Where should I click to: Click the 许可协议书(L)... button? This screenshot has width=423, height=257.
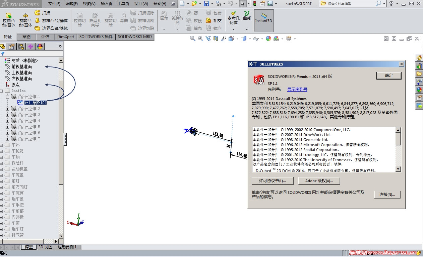tap(273, 181)
